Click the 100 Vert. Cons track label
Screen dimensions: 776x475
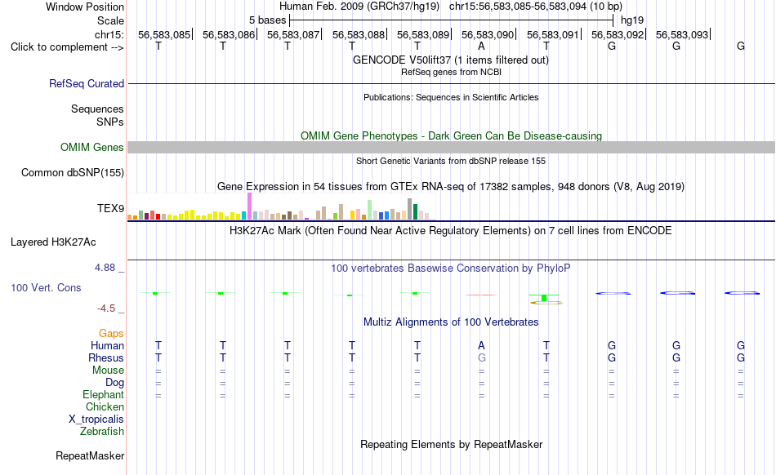click(x=46, y=287)
